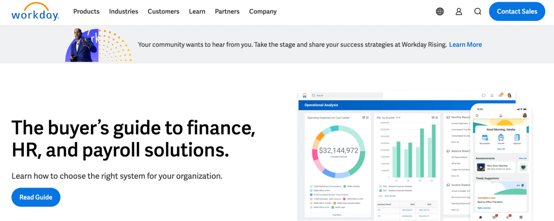Open the Learn menu item
Viewport: 554px width, 221px height.
click(197, 12)
